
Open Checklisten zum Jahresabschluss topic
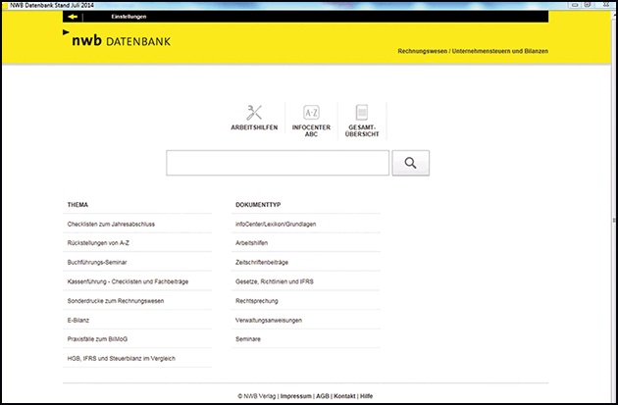(111, 224)
